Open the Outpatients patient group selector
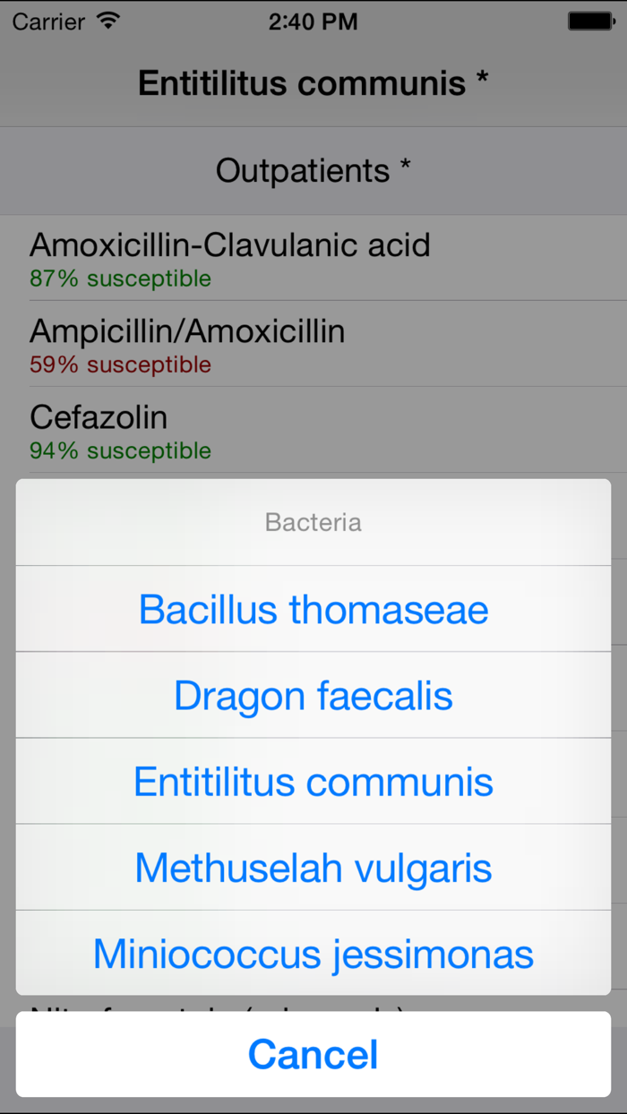The width and height of the screenshot is (627, 1114). tap(313, 170)
